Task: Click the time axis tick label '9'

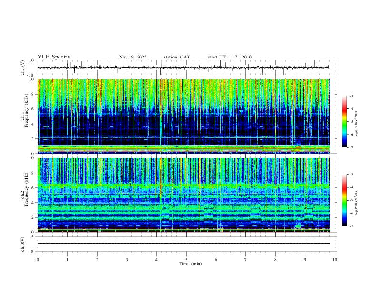Action: click(305, 260)
